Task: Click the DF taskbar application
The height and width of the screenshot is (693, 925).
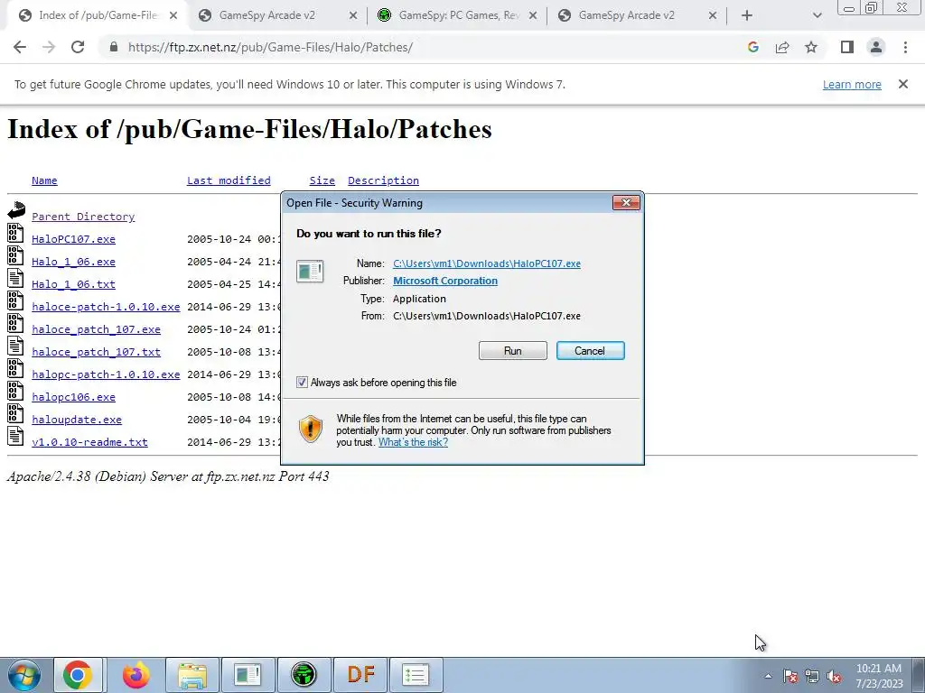Action: [360, 675]
